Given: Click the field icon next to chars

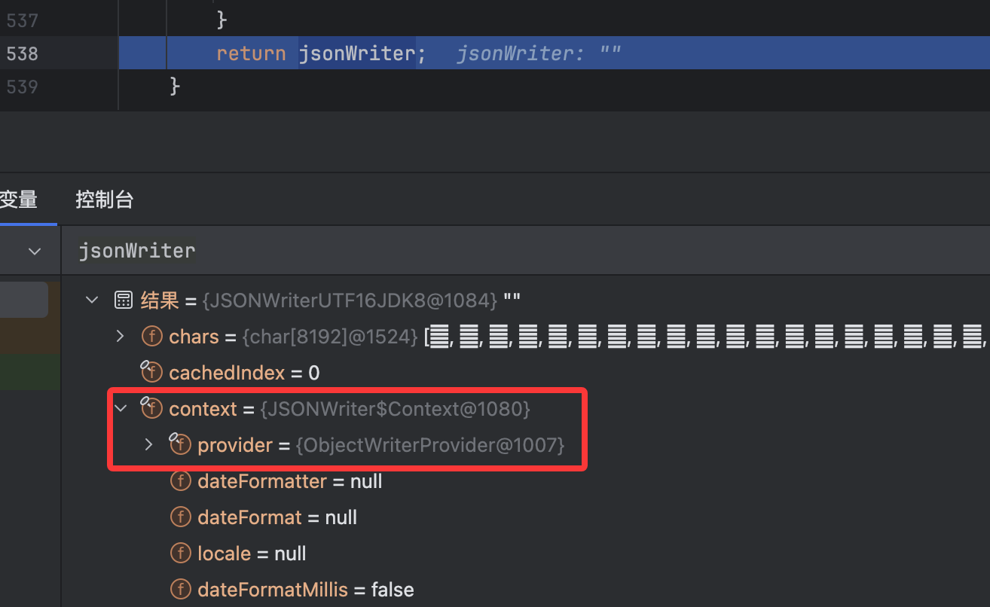Looking at the screenshot, I should (152, 337).
